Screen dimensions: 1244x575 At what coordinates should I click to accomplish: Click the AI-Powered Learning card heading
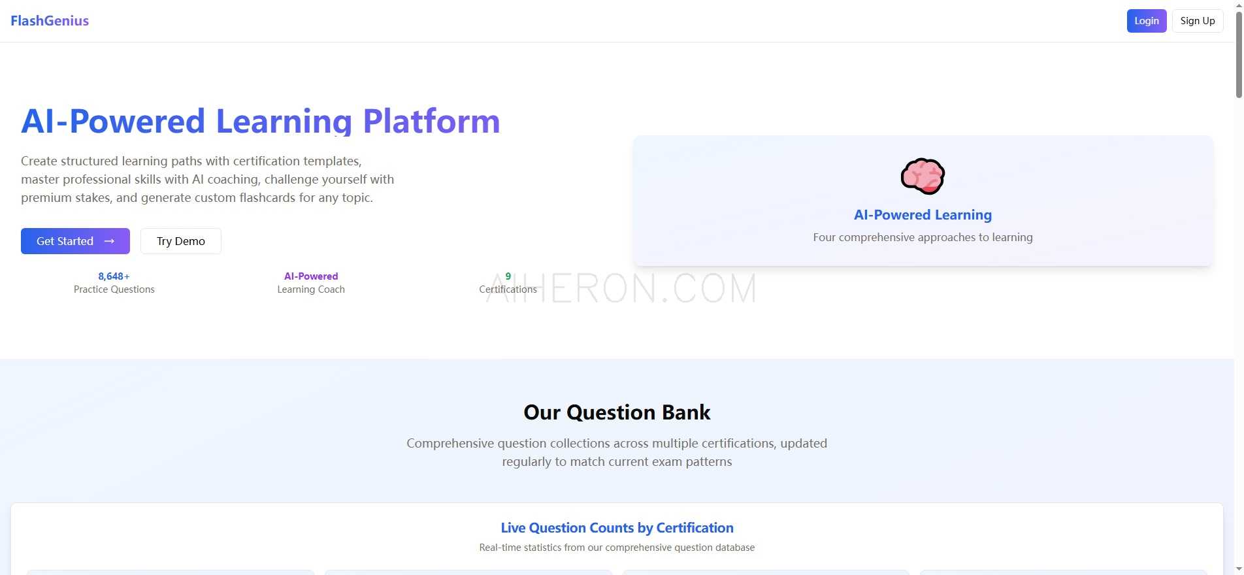tap(923, 215)
